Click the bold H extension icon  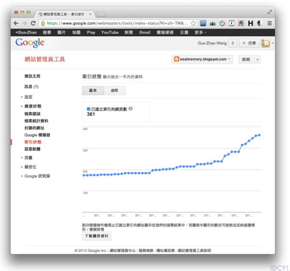(251, 23)
